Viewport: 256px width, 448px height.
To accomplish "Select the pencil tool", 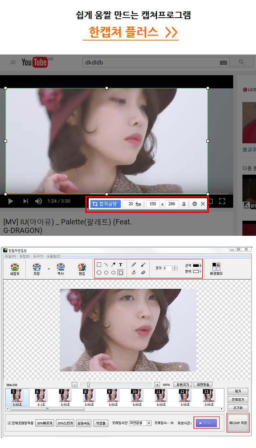I will 134,265.
